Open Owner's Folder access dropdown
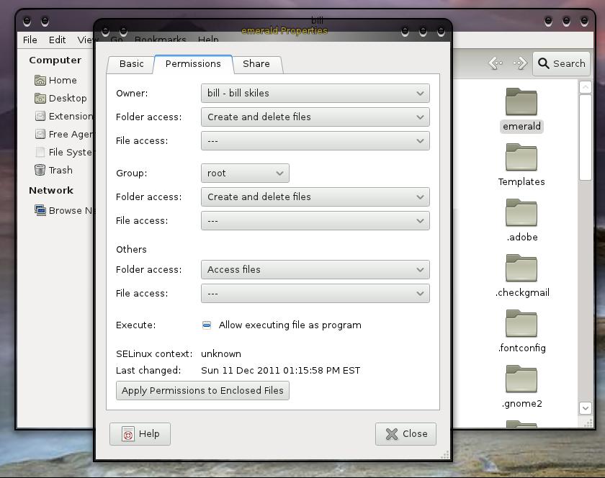The height and width of the screenshot is (478, 605). (315, 117)
